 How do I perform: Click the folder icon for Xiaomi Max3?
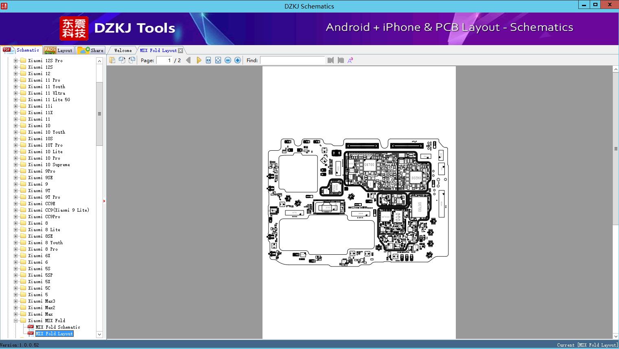point(23,301)
